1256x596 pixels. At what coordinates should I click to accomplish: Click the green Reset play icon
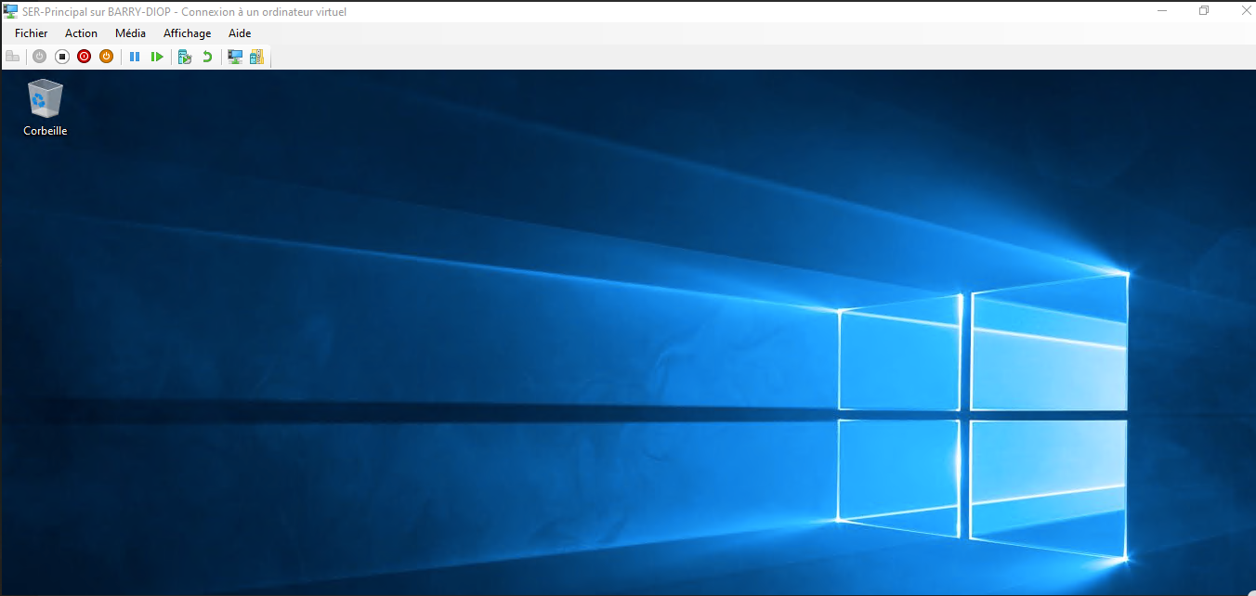click(157, 57)
